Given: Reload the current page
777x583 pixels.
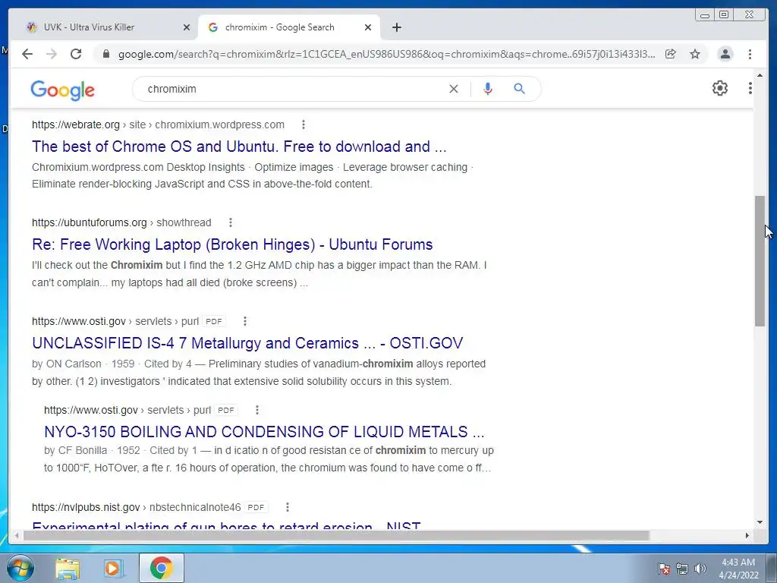Looking at the screenshot, I should pos(76,54).
